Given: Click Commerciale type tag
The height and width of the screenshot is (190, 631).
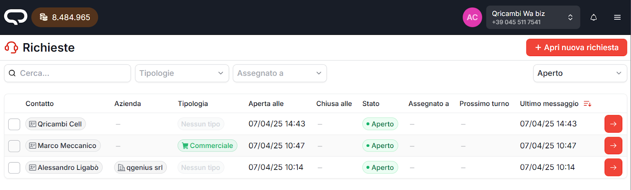Looking at the screenshot, I should [207, 146].
